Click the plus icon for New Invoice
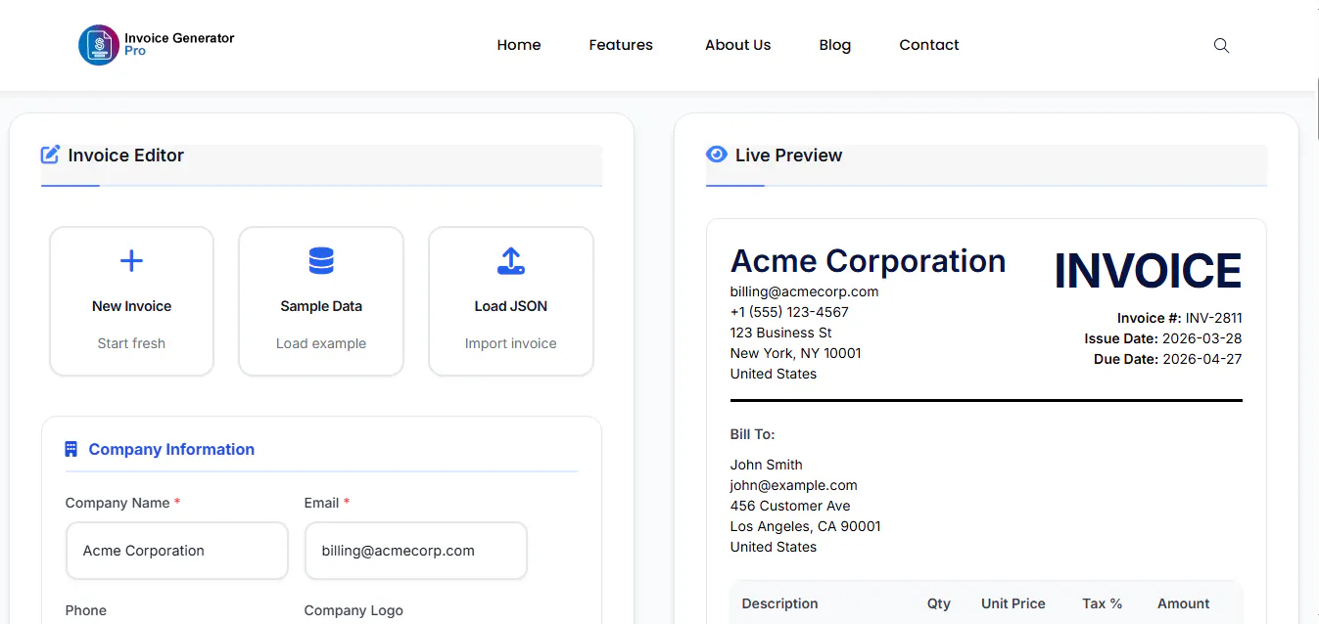Viewport: 1319px width, 624px height. 131,260
